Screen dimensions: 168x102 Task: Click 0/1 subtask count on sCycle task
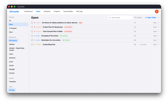(135, 23)
